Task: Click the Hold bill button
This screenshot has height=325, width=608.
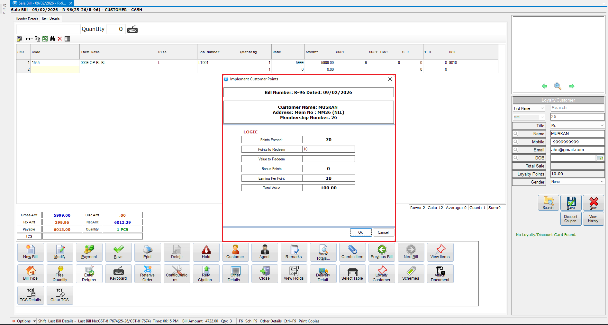Action: pos(206,252)
